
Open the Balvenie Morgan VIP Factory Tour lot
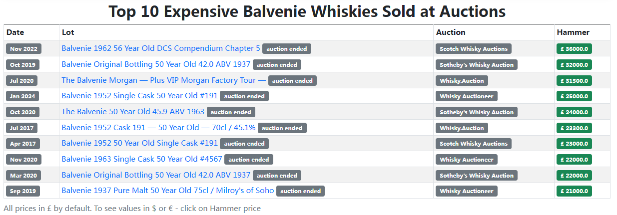coord(163,80)
